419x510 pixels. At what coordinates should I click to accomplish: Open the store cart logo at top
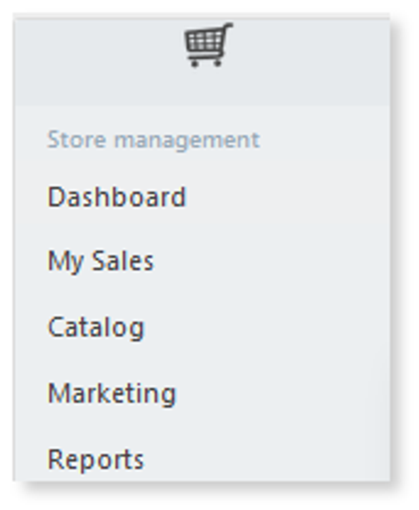tap(208, 45)
